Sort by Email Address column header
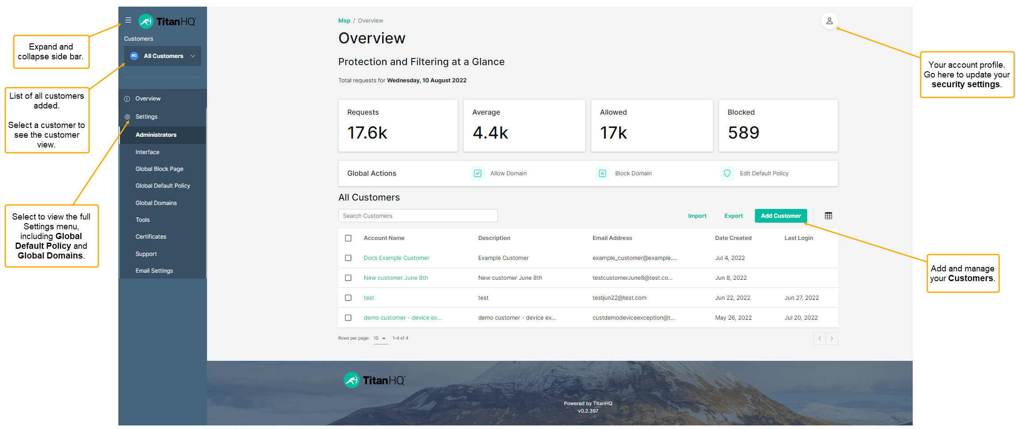Screen dimensions: 1016x429 tap(612, 238)
